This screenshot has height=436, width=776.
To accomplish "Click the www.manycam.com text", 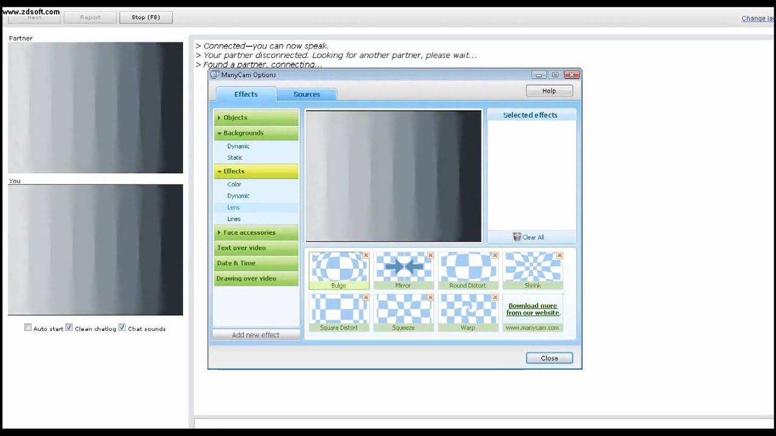I will [532, 328].
